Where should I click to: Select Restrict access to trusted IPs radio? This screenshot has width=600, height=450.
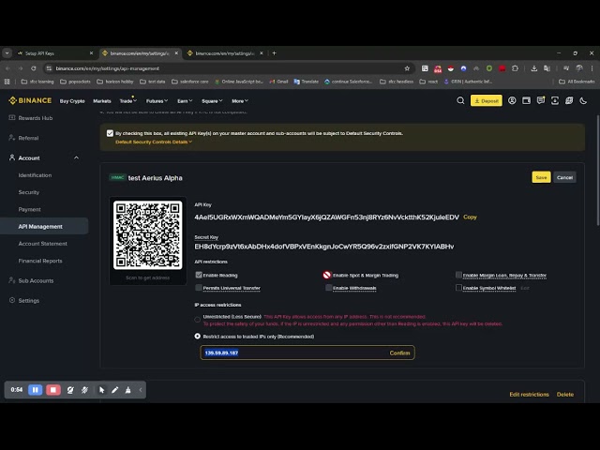point(198,336)
